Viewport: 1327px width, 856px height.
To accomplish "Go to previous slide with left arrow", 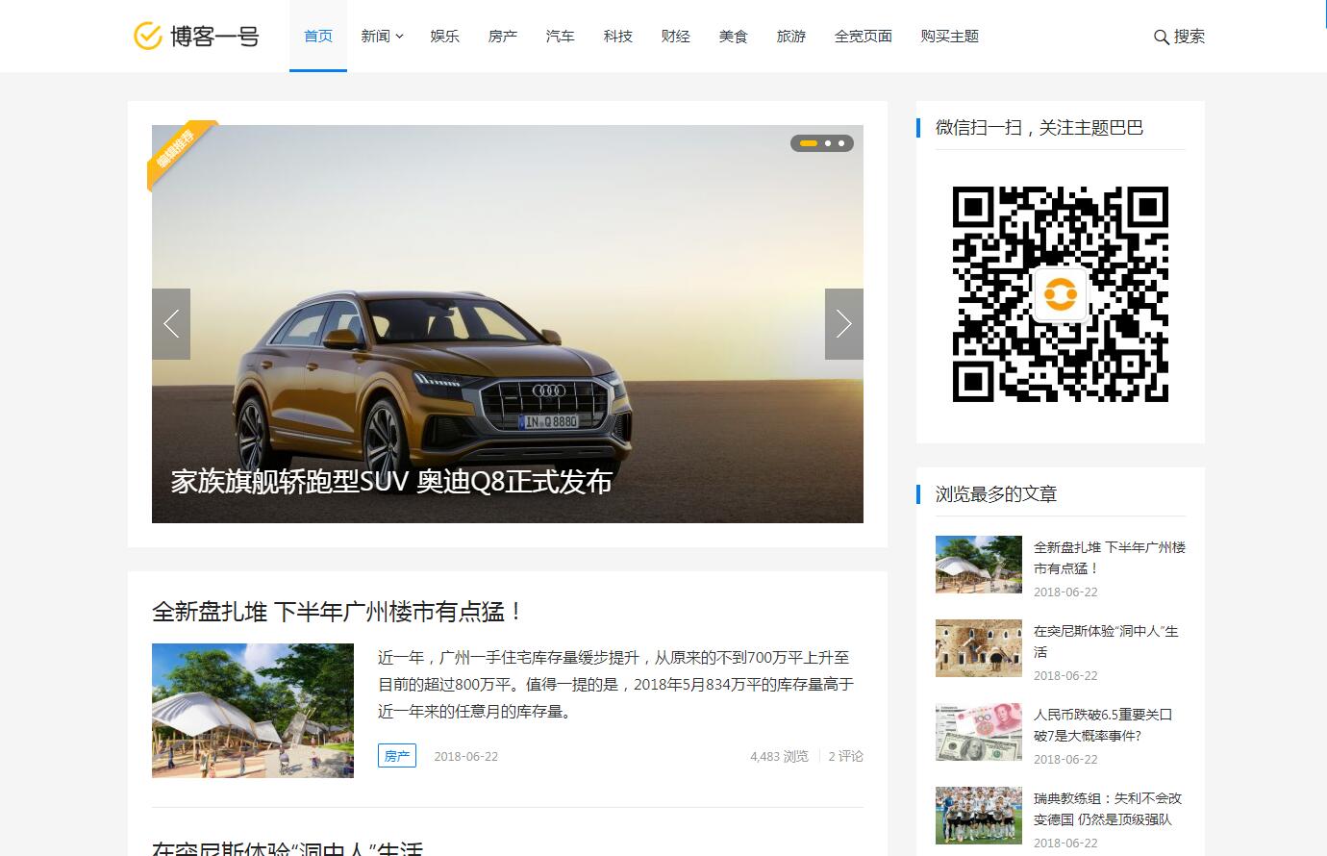I will click(171, 324).
